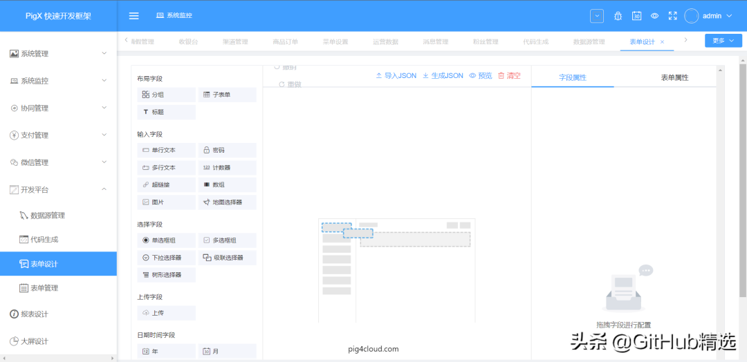
Task: Select the 分组 layout field
Action: [x=166, y=95]
